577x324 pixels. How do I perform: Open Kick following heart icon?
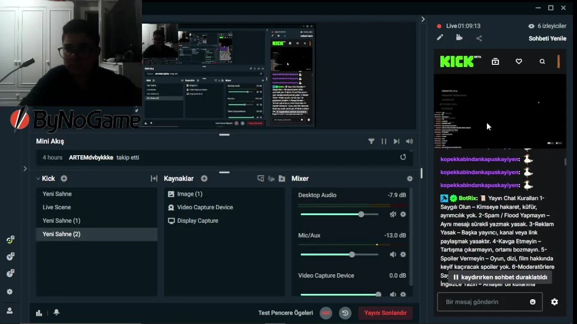(x=519, y=62)
